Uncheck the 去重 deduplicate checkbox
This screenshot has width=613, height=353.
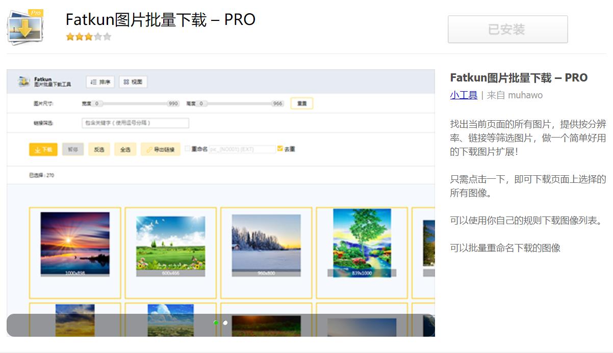tap(279, 149)
